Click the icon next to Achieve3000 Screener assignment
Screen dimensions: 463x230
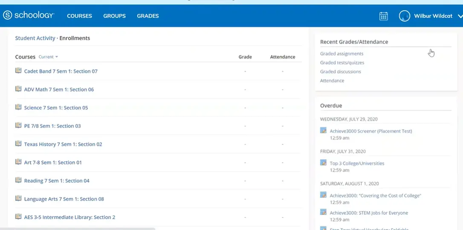point(323,131)
